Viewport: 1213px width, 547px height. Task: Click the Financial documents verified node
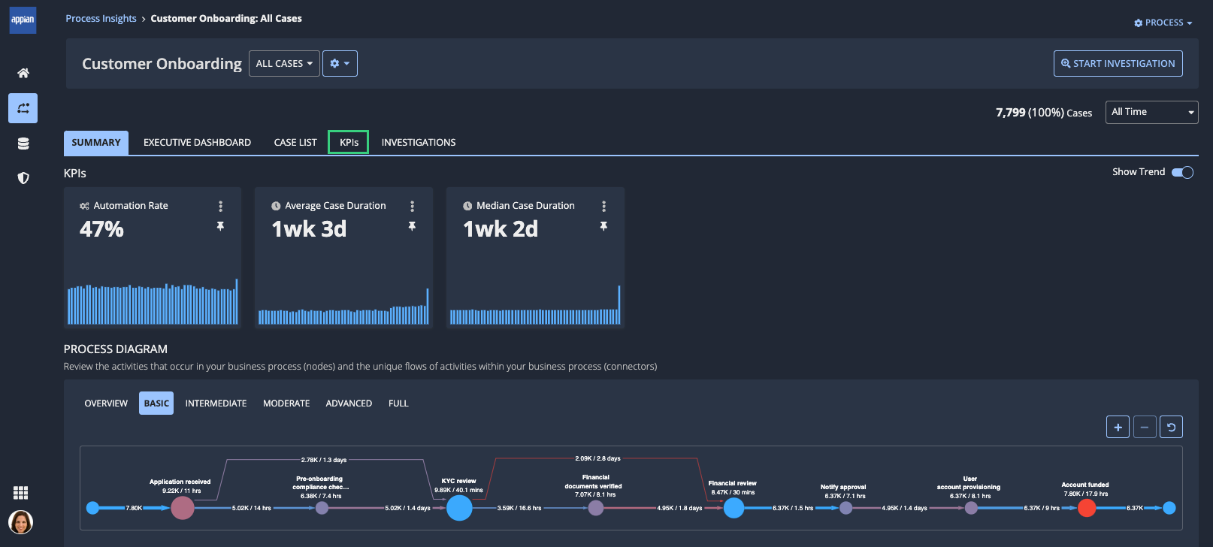pos(596,508)
